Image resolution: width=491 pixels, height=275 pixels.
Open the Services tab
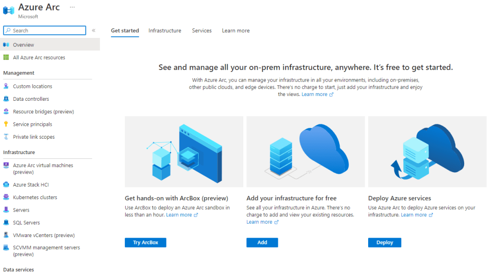(x=202, y=31)
